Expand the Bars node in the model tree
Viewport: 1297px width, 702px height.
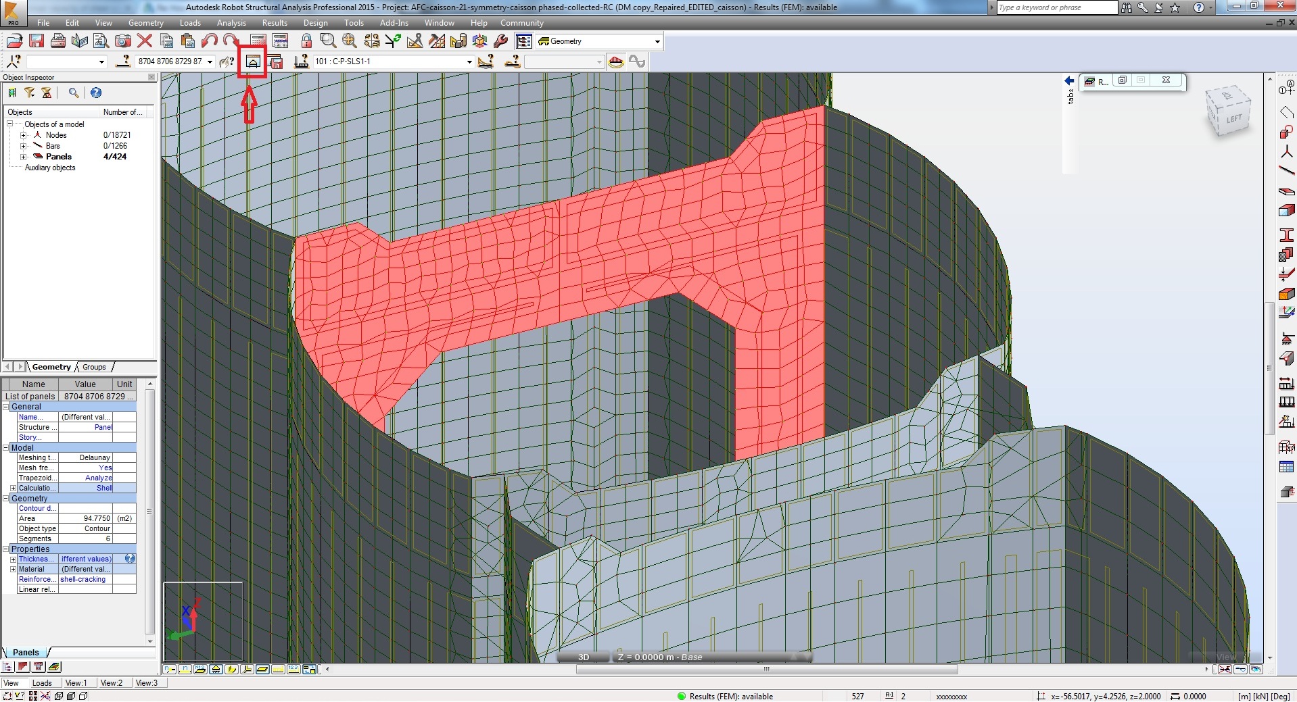(x=24, y=145)
